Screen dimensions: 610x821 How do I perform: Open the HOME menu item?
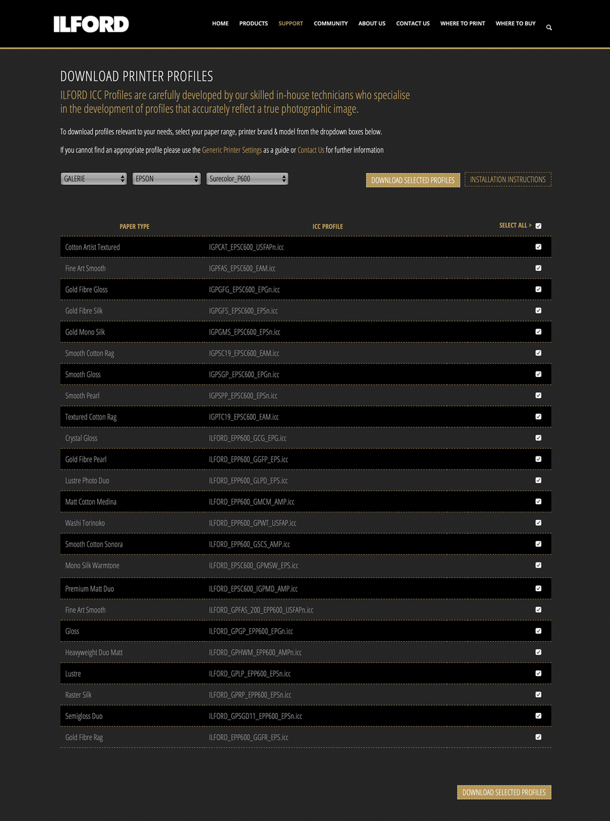(x=220, y=23)
